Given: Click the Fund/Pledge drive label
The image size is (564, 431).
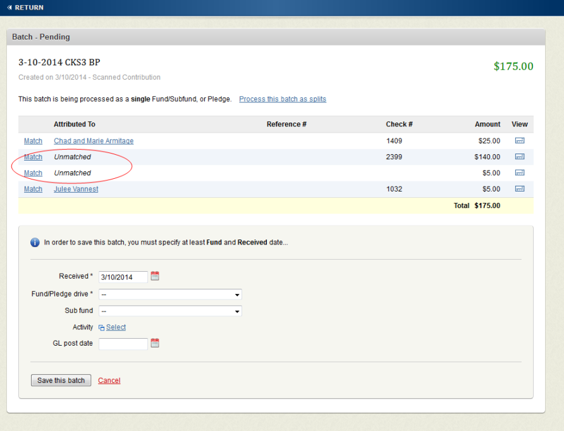Looking at the screenshot, I should pyautogui.click(x=62, y=294).
